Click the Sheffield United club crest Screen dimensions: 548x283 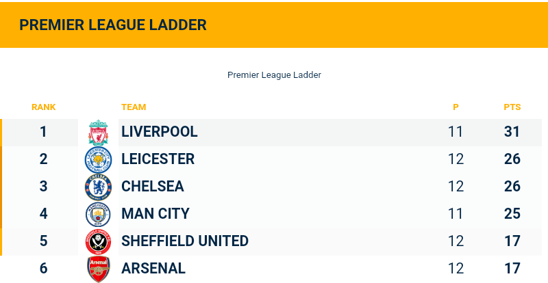click(98, 242)
